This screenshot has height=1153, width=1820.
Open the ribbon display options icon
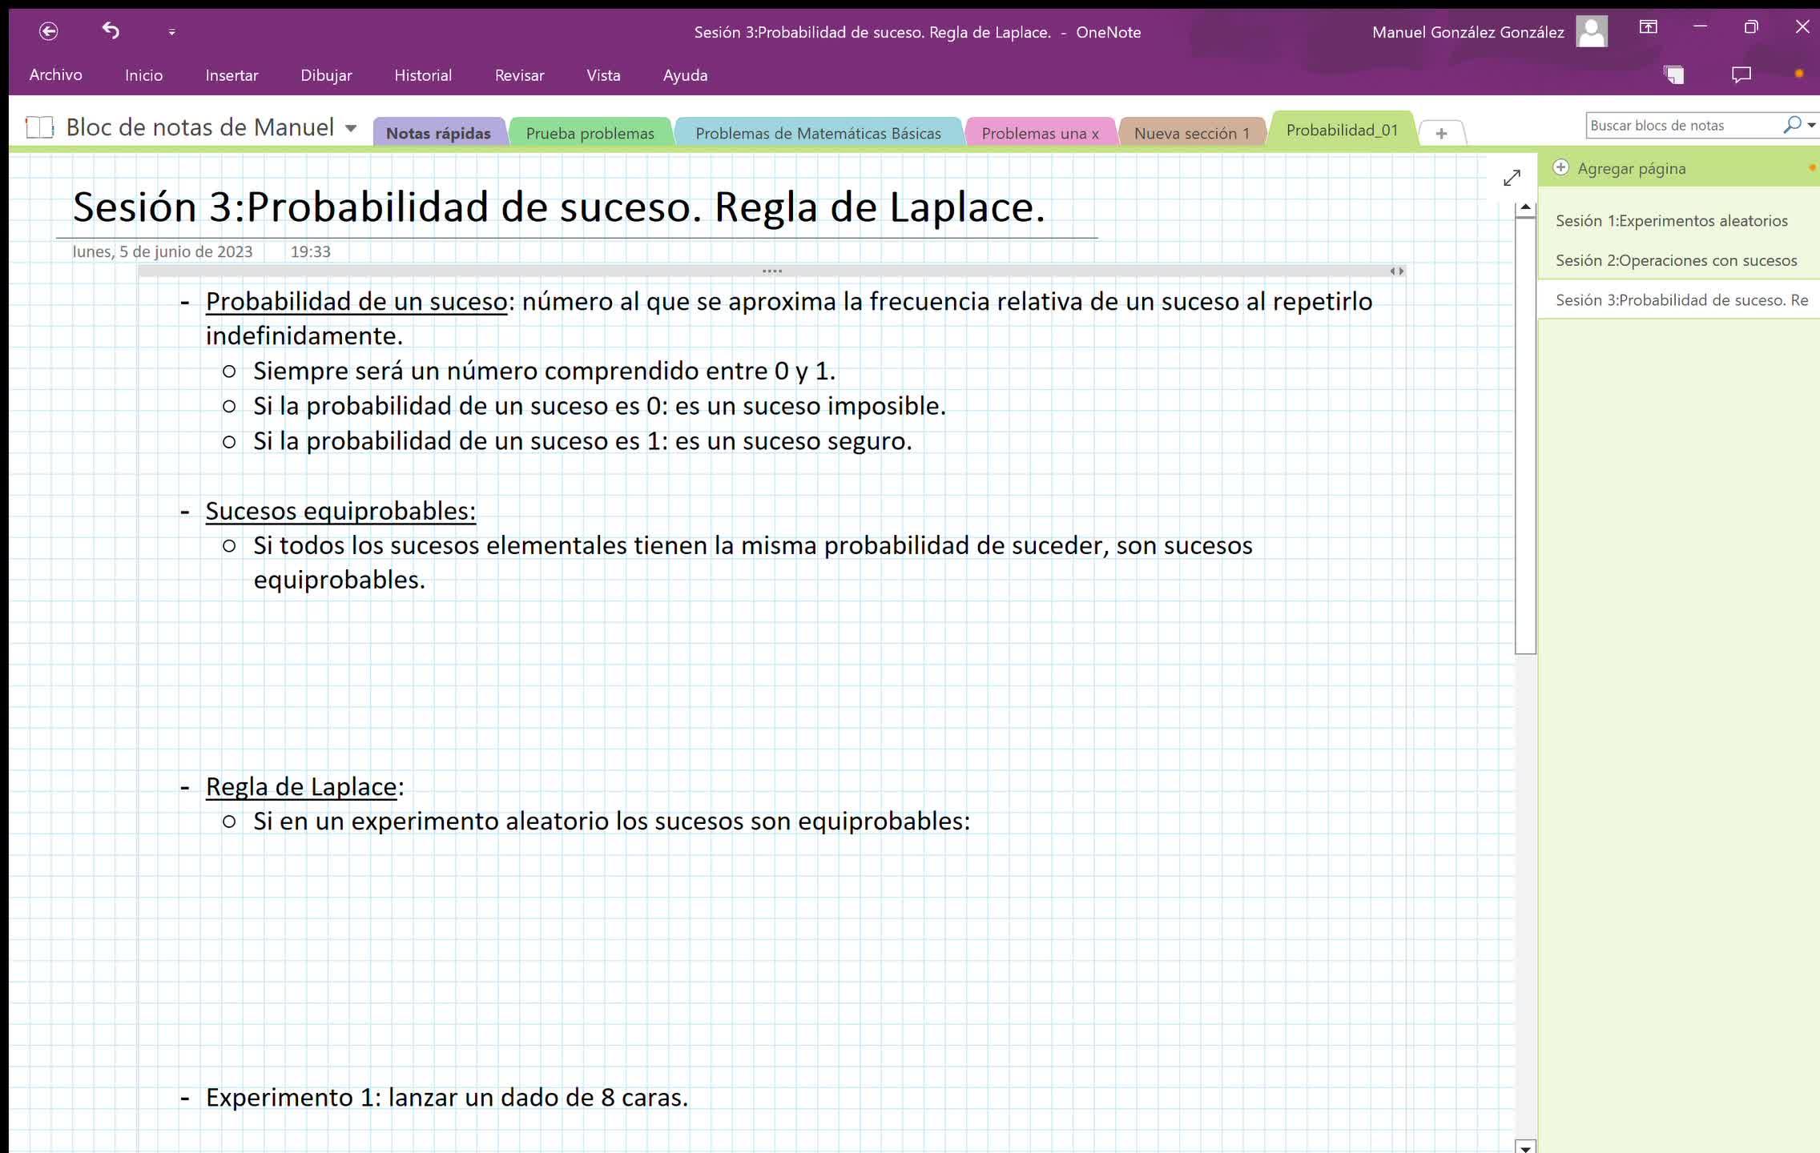click(1648, 27)
